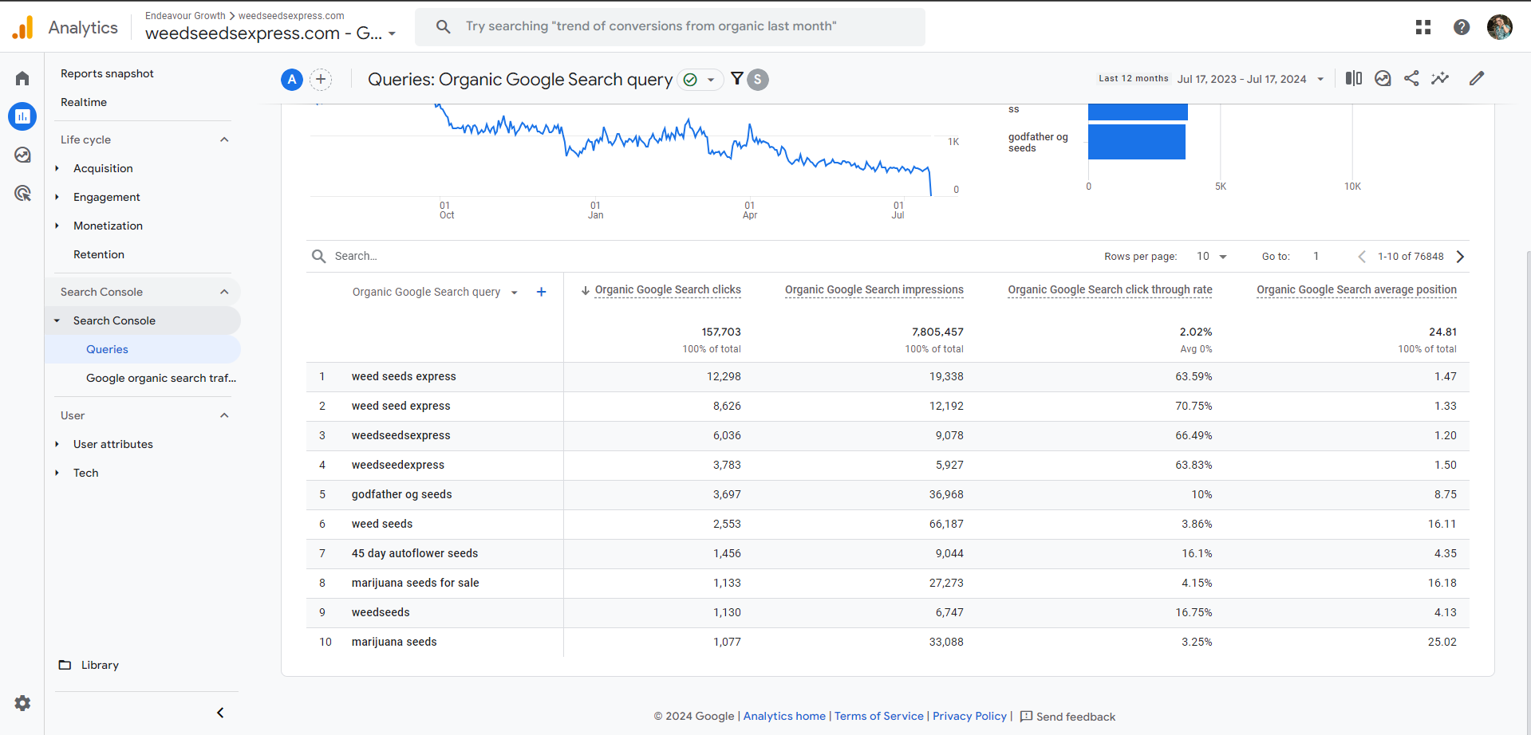This screenshot has width=1531, height=735.
Task: Open the Reports icon in the left navigation
Action: (x=22, y=116)
